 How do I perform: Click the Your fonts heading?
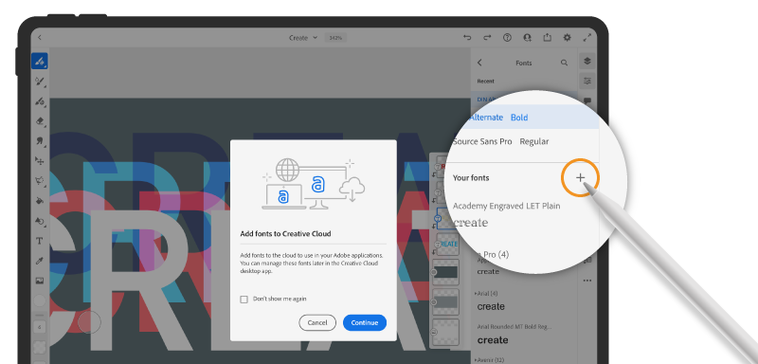[x=471, y=178]
